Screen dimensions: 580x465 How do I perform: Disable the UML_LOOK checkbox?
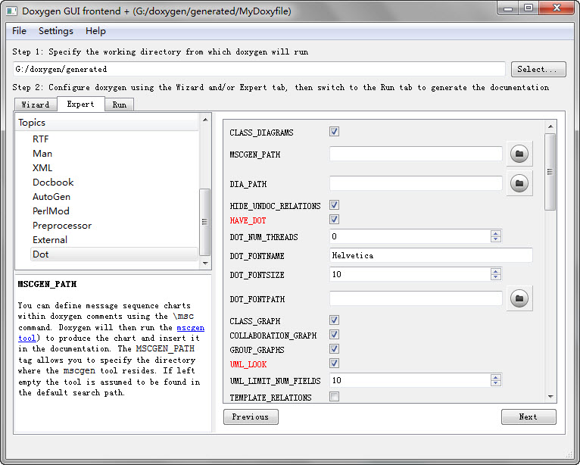coord(334,364)
